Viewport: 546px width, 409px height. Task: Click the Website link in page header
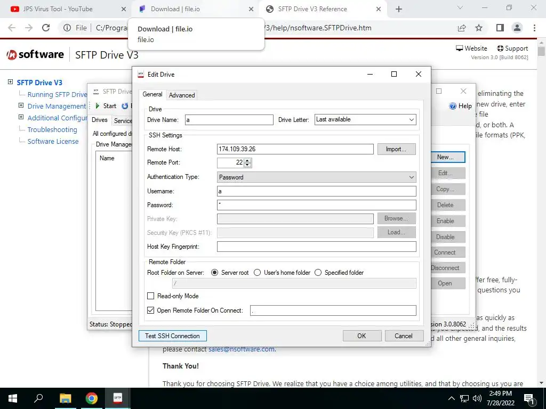(x=471, y=48)
